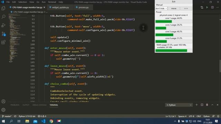Switch to the PROBLEMS panel tab
Screen dimensions: 221x124
(15, 105)
